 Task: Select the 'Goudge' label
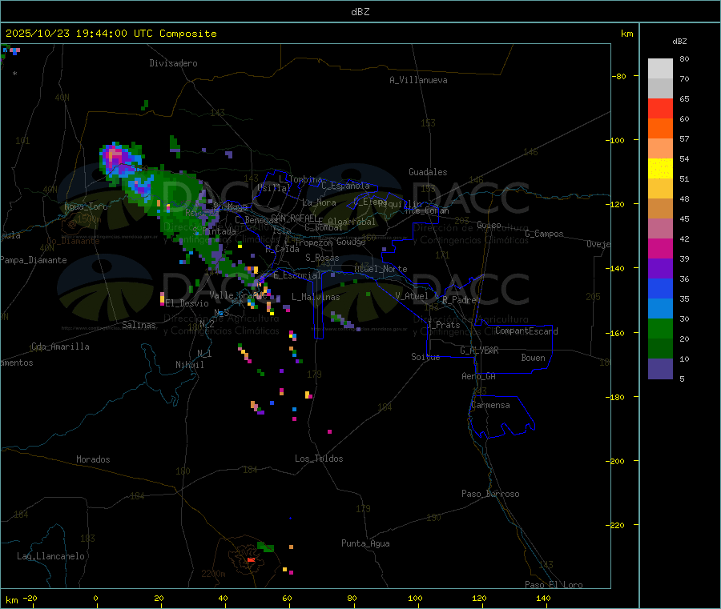[x=351, y=242]
